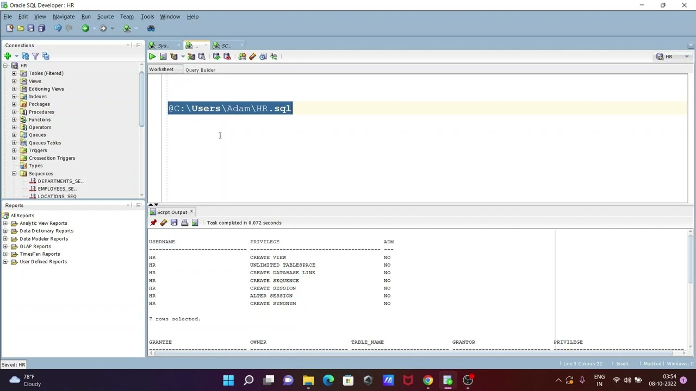Image resolution: width=696 pixels, height=391 pixels.
Task: Print the Script Output
Action: point(184,223)
